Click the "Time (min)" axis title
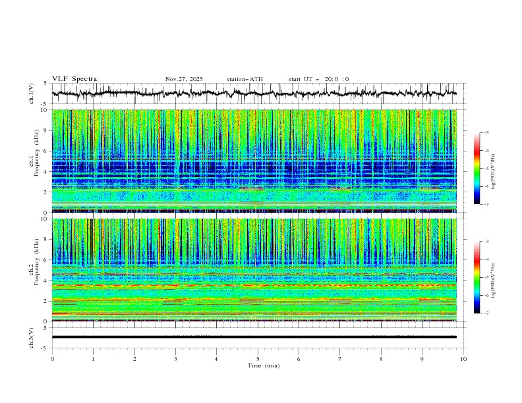The width and height of the screenshot is (522, 403). point(264,365)
